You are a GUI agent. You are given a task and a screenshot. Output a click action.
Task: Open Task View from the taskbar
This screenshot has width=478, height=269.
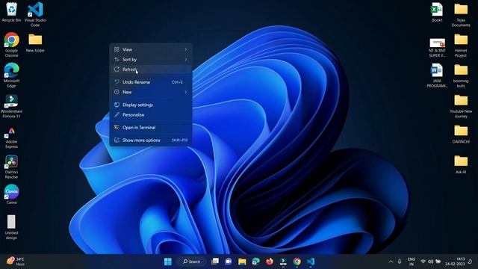215,262
